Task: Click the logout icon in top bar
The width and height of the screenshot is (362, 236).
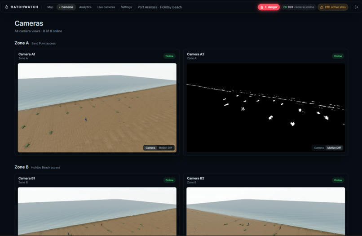Action: pos(356,7)
